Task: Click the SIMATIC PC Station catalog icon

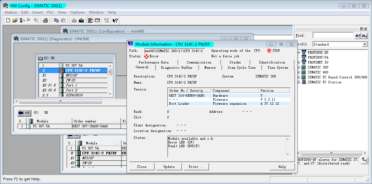Action: 304,82
